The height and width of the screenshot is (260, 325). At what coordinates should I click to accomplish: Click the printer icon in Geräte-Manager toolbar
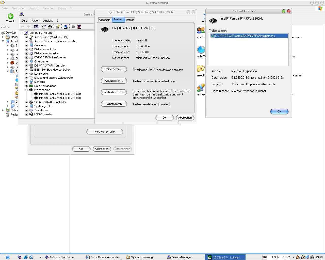pos(50,27)
